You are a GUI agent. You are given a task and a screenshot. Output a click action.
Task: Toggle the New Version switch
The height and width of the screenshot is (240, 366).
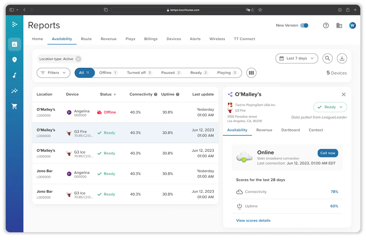pos(304,25)
